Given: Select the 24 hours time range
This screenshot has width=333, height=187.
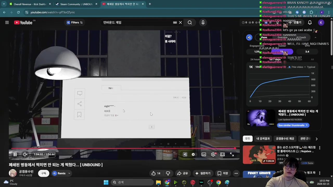Looking at the screenshot, I should [x=255, y=59].
